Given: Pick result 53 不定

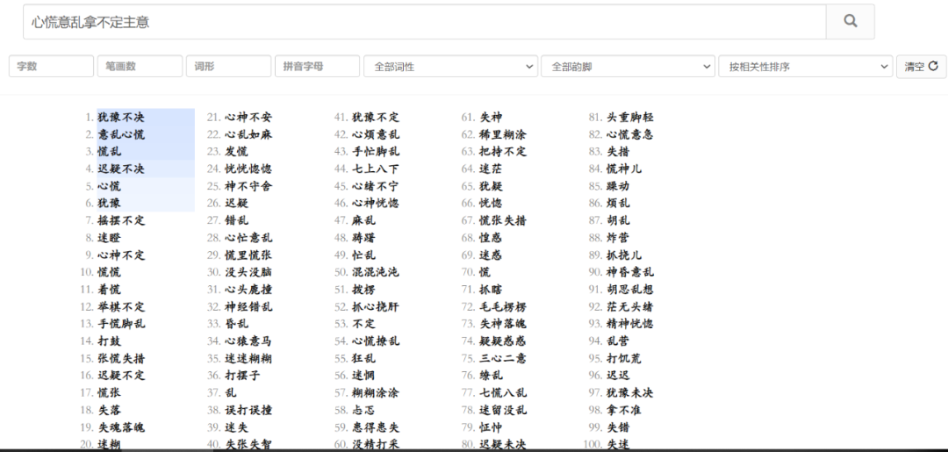Looking at the screenshot, I should tap(364, 324).
